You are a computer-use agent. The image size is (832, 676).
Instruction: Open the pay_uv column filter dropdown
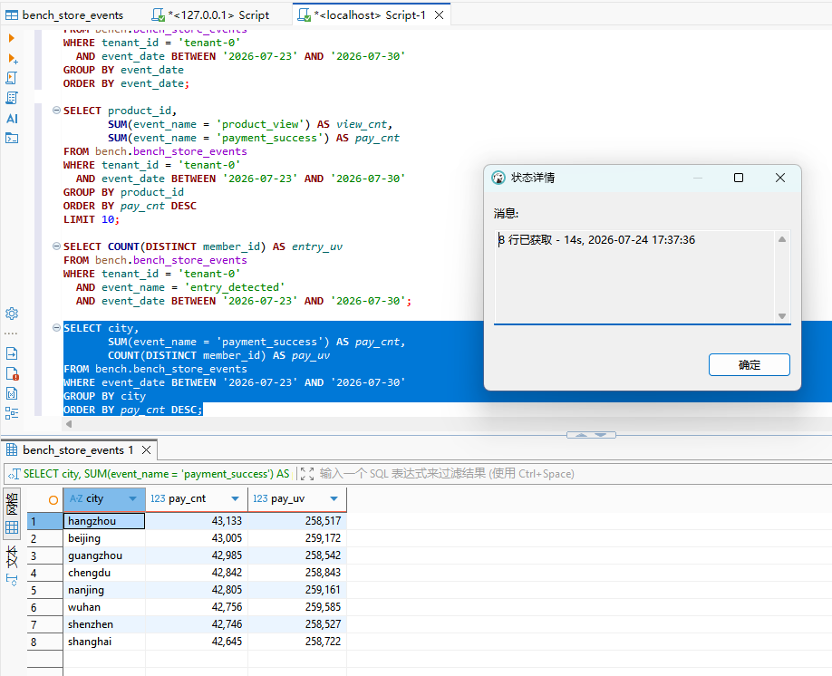[334, 498]
